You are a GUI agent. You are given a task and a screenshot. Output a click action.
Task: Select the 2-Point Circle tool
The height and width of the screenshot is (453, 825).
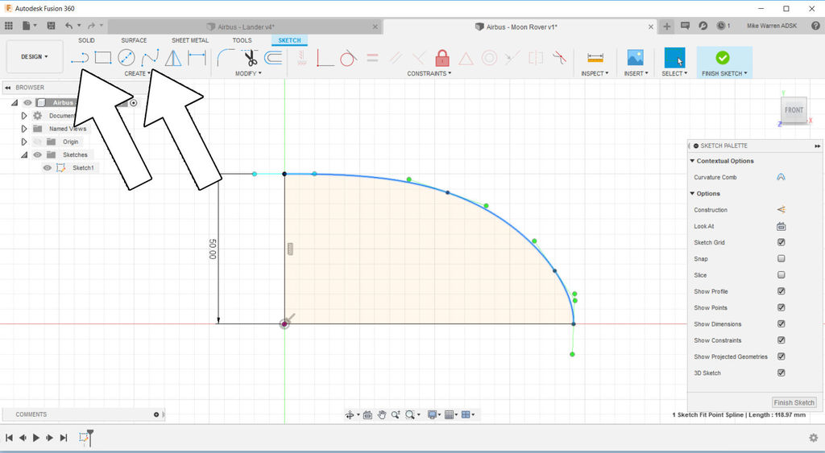pos(126,58)
